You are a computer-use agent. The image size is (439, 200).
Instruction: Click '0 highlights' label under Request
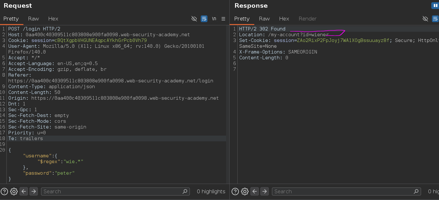[x=211, y=191]
